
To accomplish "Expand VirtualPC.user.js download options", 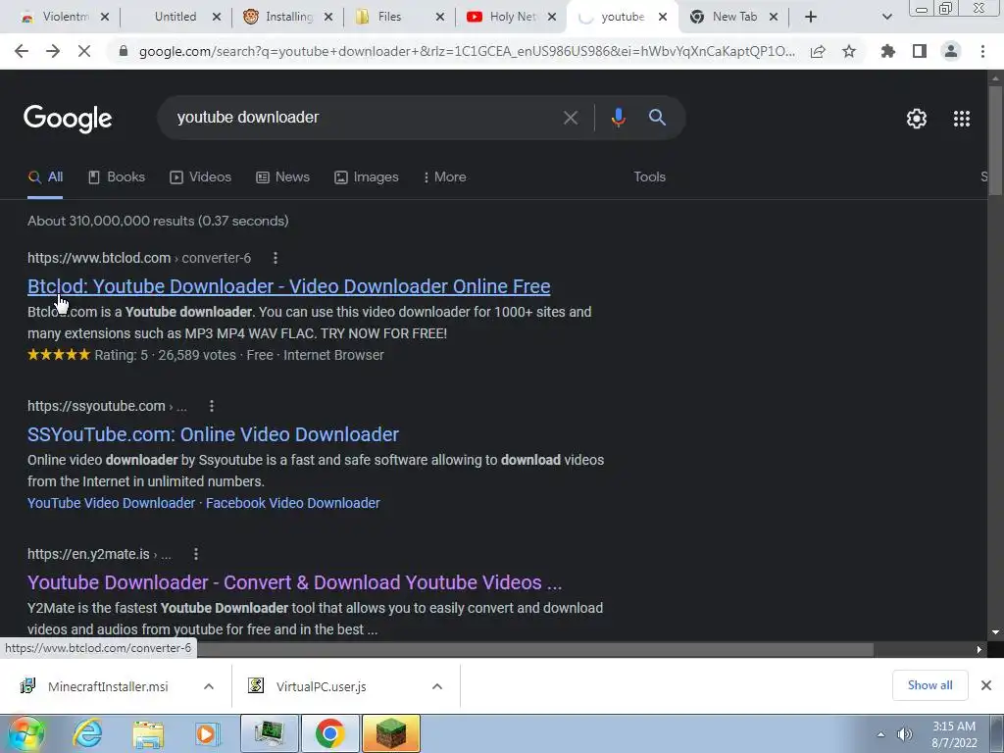I will coord(436,686).
